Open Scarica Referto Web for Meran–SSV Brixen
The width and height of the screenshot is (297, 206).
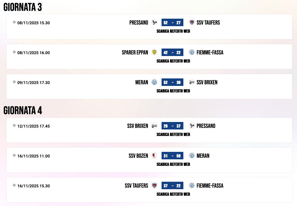pos(173,91)
